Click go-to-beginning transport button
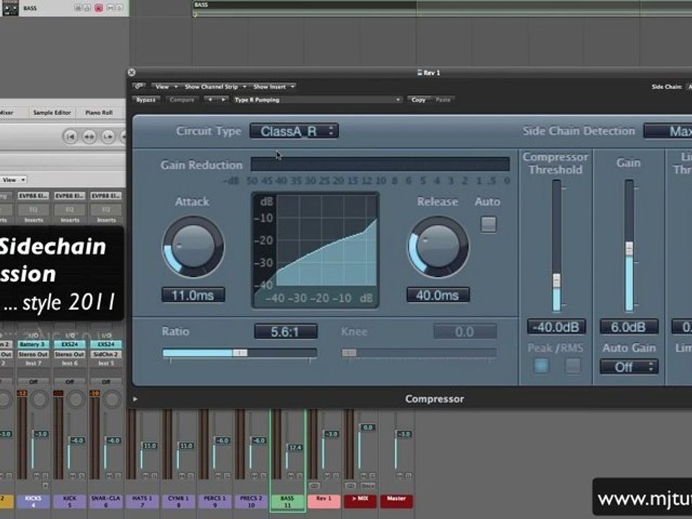Viewport: 692px width, 519px height. [x=71, y=136]
